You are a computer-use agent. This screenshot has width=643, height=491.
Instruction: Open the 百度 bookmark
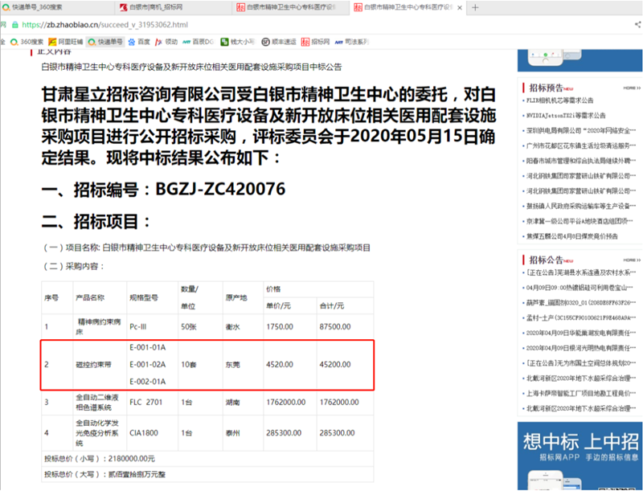coord(139,41)
